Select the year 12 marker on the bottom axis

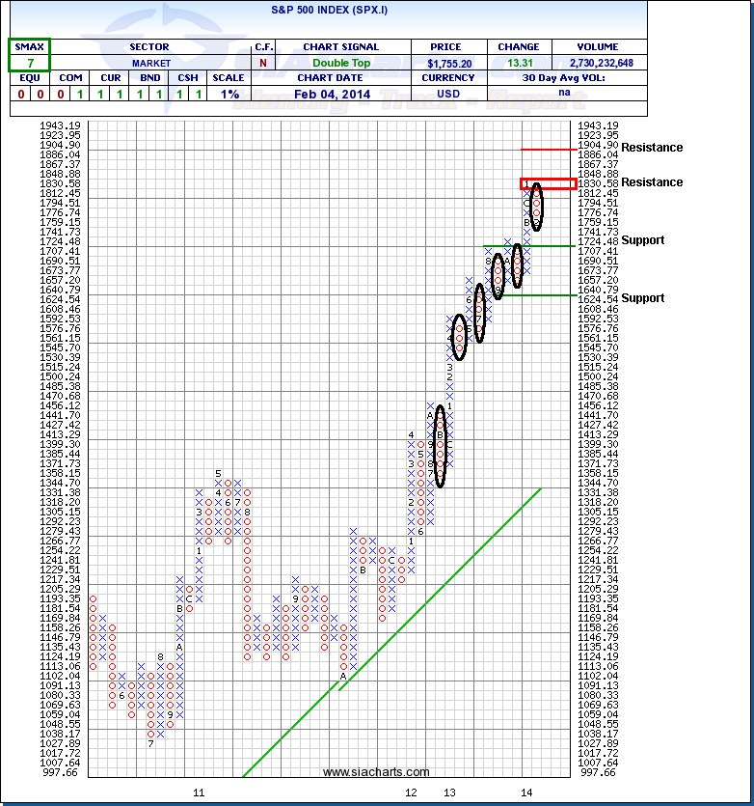point(411,792)
